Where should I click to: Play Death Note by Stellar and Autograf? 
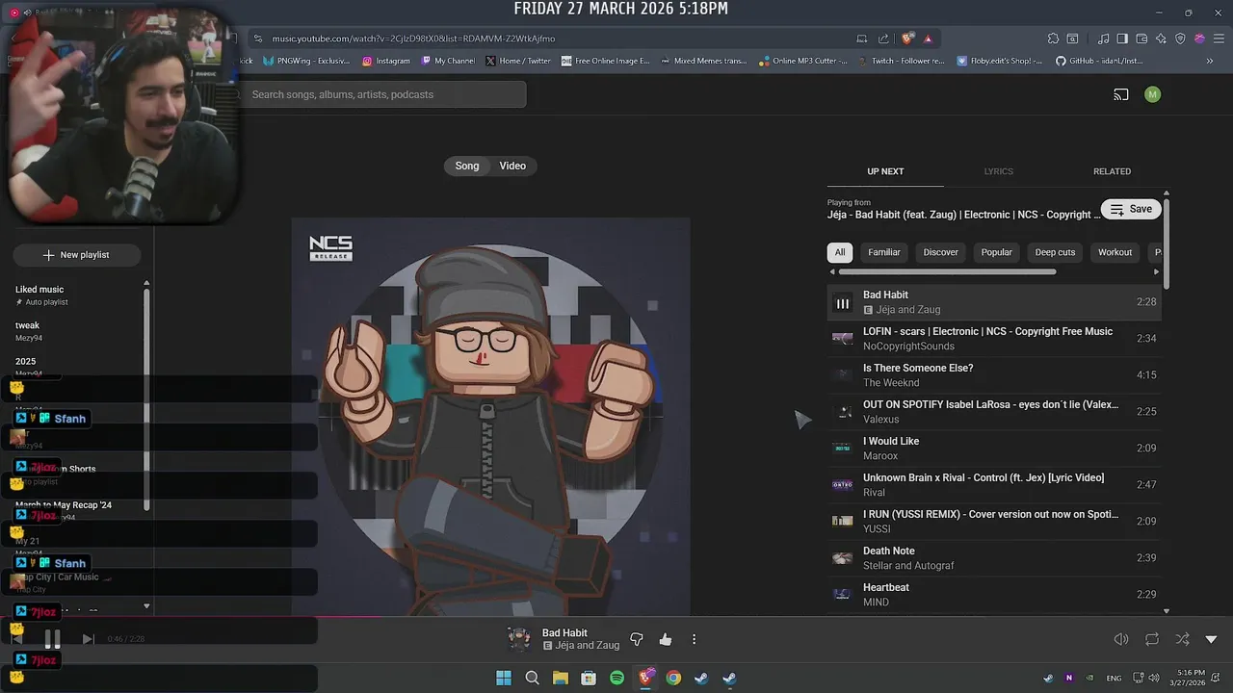995,558
